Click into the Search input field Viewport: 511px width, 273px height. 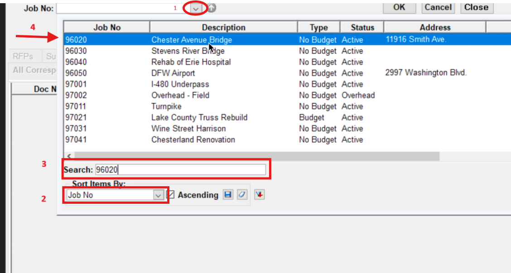pyautogui.click(x=180, y=170)
